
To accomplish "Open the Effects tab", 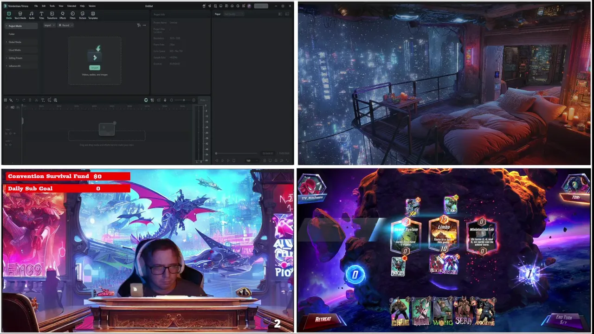I will (x=63, y=15).
